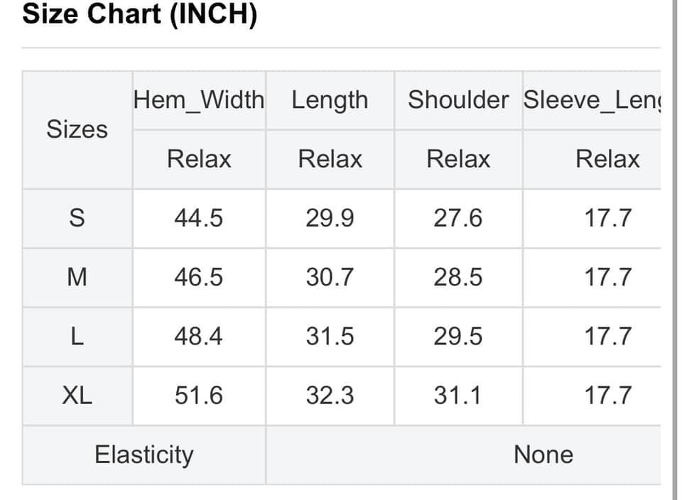Click the 32.3 length value
Image resolution: width=682 pixels, height=500 pixels.
pos(330,396)
